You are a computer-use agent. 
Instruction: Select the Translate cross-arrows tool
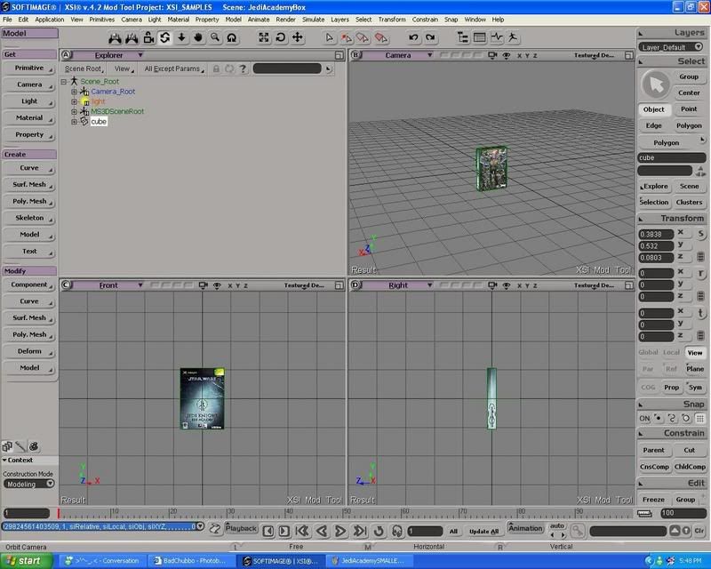click(x=297, y=37)
